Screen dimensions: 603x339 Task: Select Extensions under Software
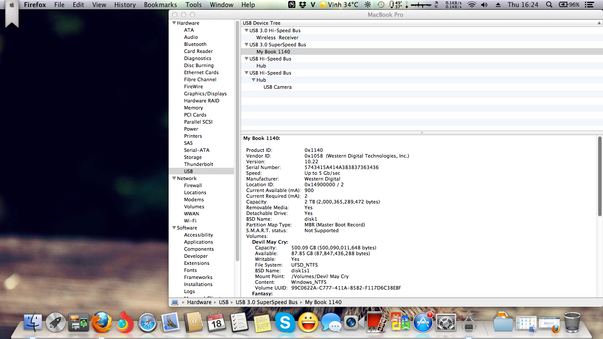coord(196,263)
